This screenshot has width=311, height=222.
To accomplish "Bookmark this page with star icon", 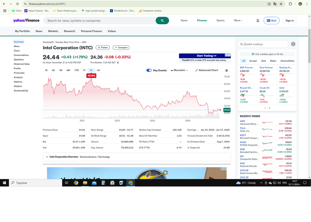I will pyautogui.click(x=281, y=4).
